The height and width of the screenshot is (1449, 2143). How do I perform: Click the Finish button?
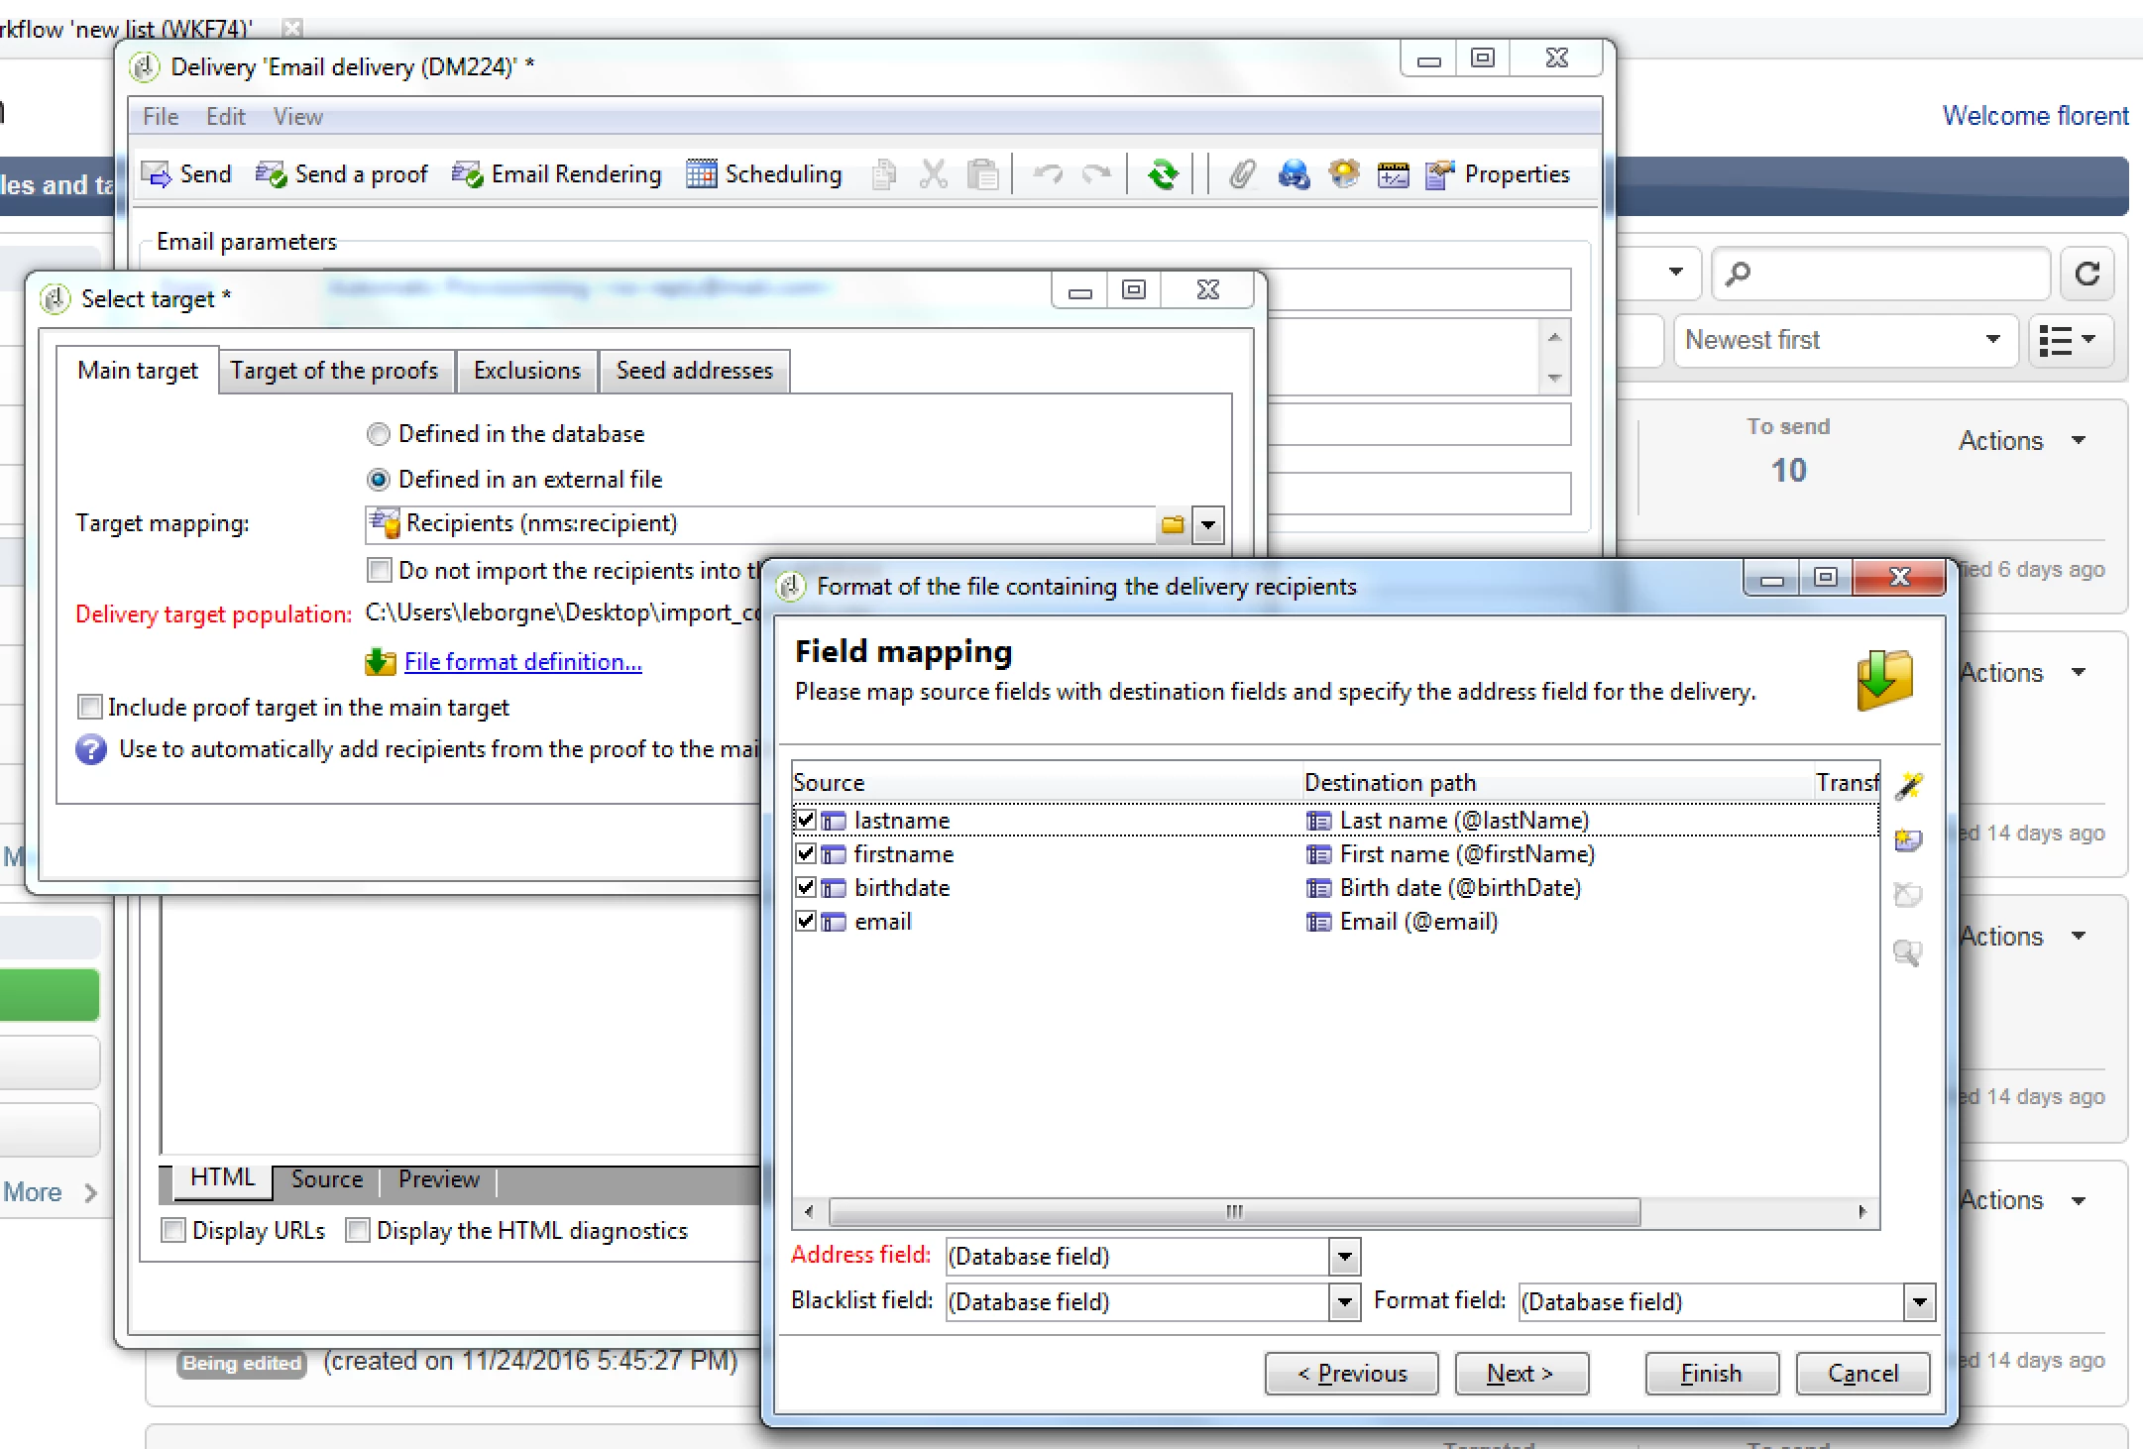[x=1711, y=1374]
